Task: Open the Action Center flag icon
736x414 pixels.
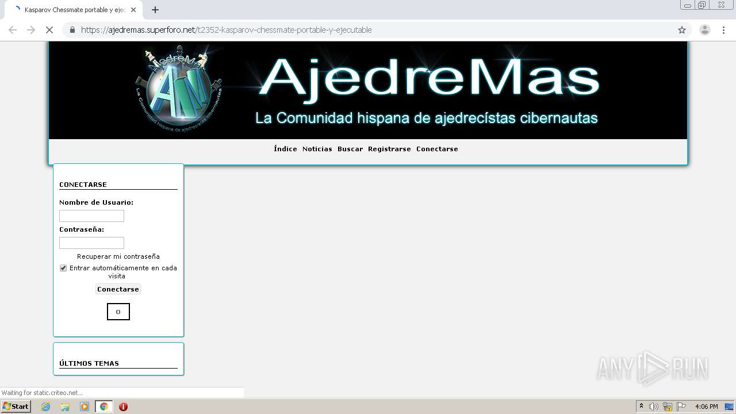Action: (681, 407)
